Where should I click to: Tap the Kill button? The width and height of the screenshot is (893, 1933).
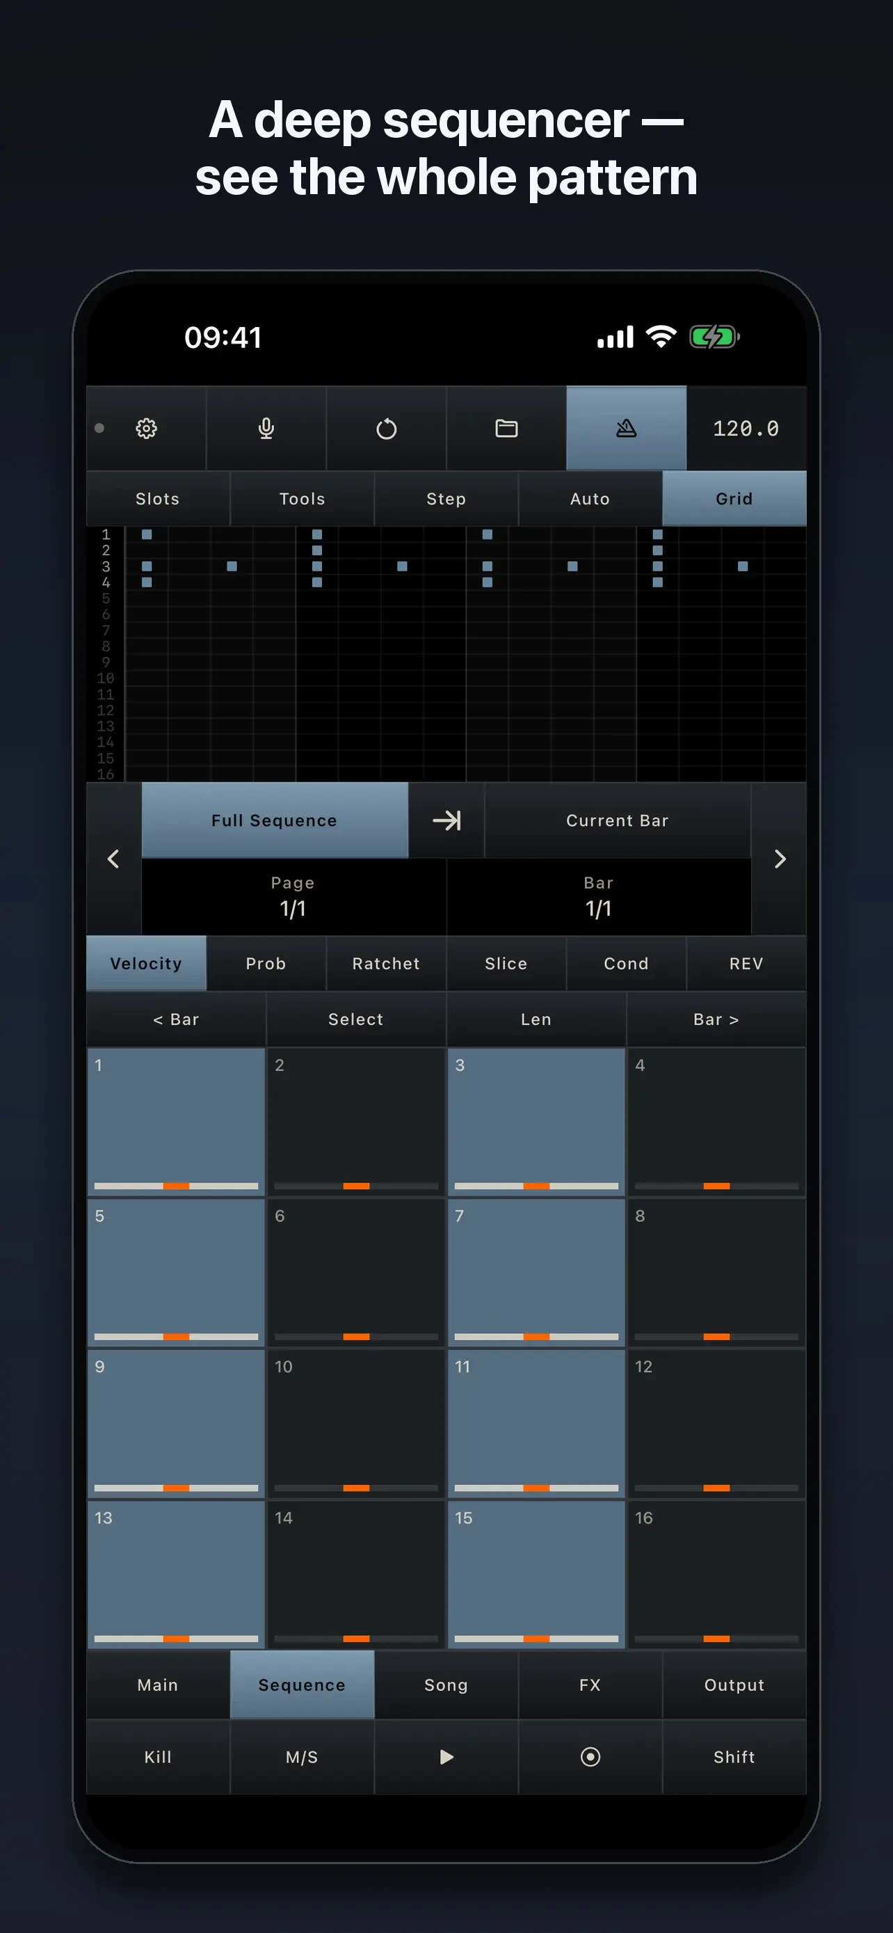157,1757
